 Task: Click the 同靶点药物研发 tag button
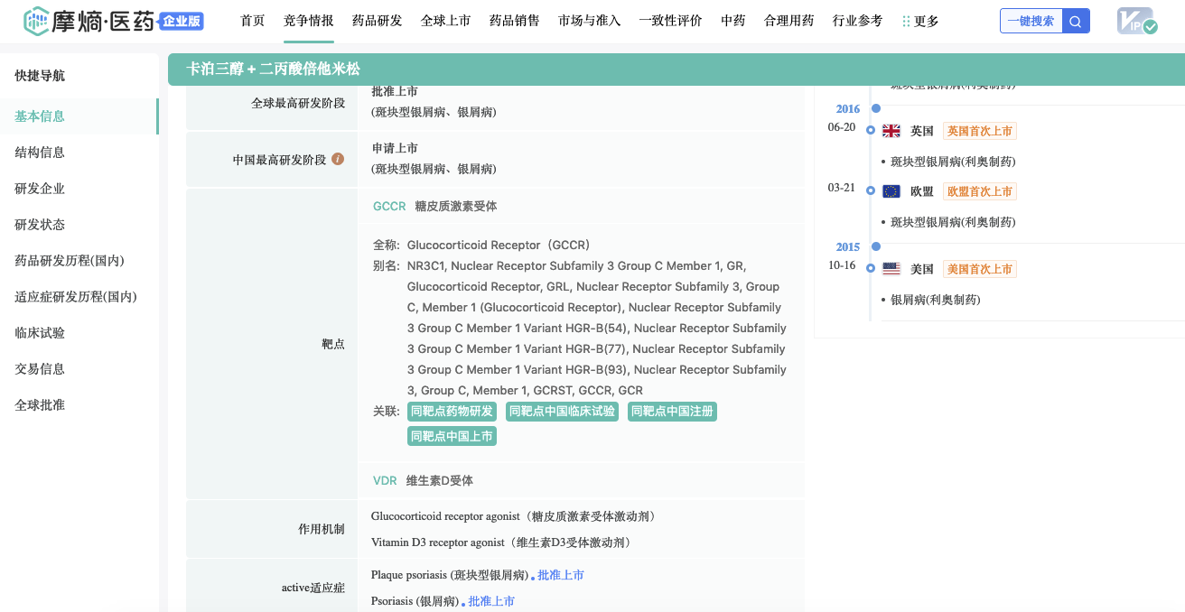(452, 412)
